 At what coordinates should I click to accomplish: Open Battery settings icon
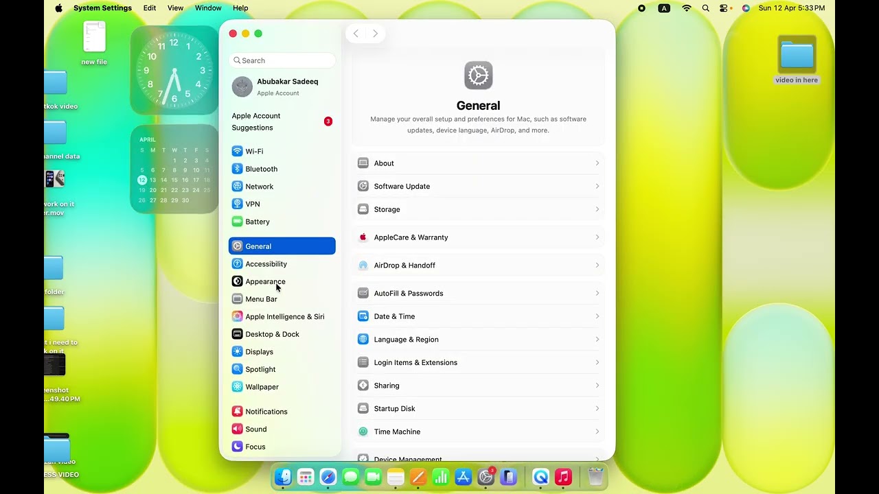(x=237, y=222)
